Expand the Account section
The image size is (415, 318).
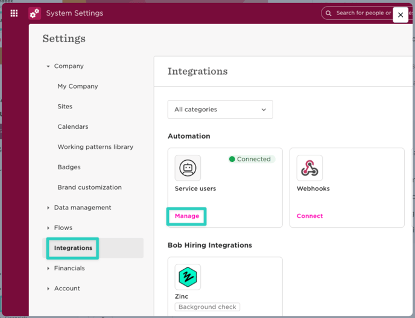48,288
